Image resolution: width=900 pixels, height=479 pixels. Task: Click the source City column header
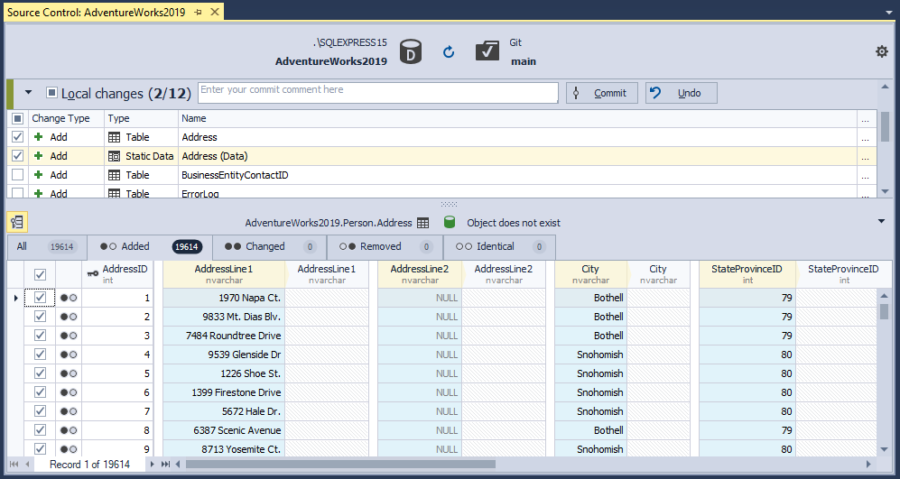coord(590,274)
